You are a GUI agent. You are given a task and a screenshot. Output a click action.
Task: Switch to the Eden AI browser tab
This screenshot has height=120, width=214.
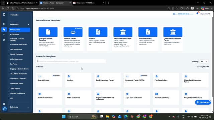[22, 3]
